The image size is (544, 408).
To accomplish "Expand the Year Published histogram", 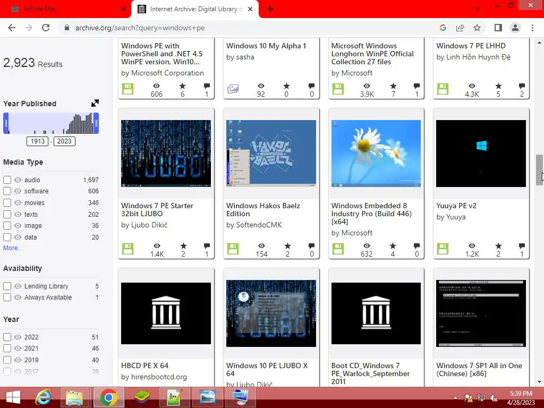I will pyautogui.click(x=95, y=103).
